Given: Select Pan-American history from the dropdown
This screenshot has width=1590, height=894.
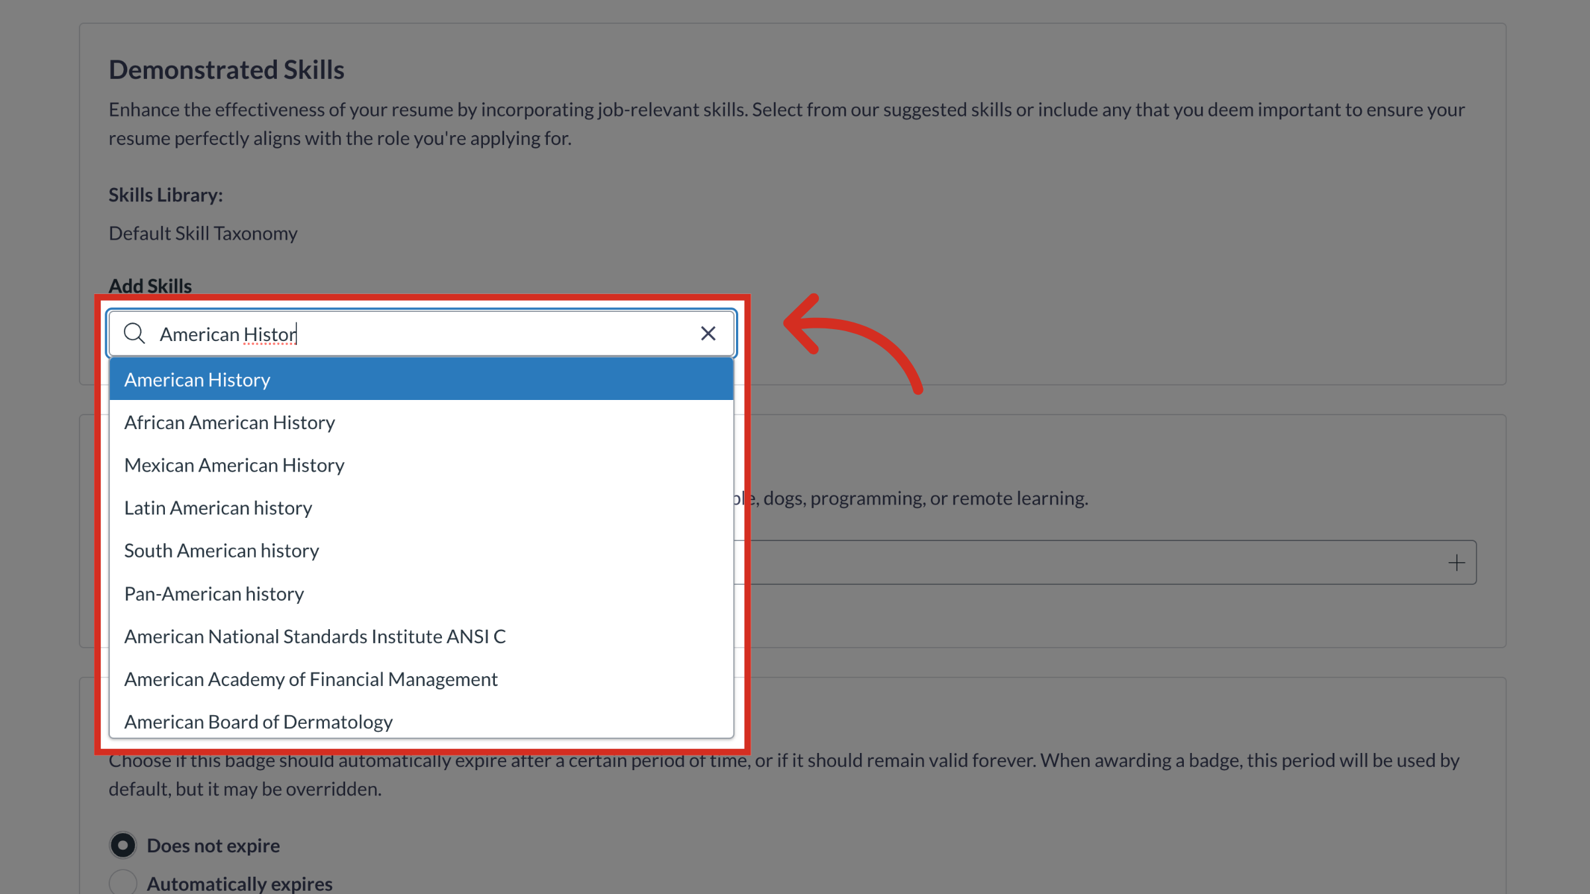Looking at the screenshot, I should coord(213,593).
